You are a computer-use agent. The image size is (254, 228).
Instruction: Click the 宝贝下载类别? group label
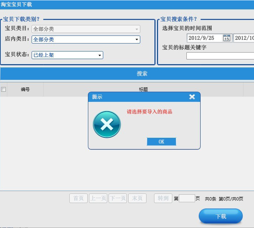(x=21, y=19)
